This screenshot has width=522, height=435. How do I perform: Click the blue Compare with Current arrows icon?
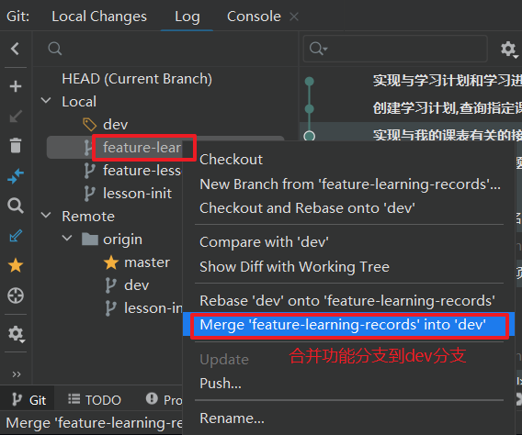click(16, 176)
